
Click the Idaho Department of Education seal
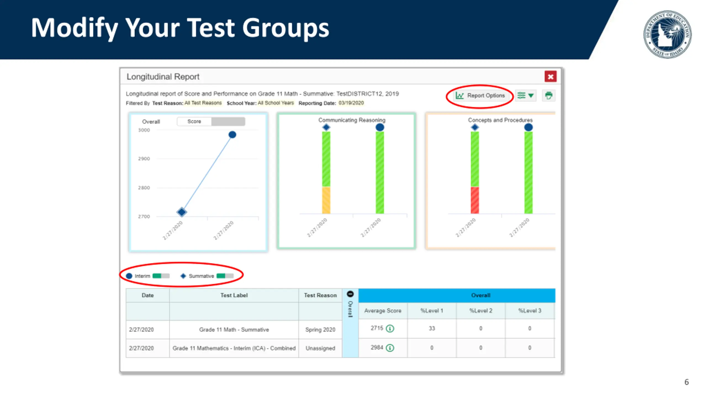coord(667,34)
